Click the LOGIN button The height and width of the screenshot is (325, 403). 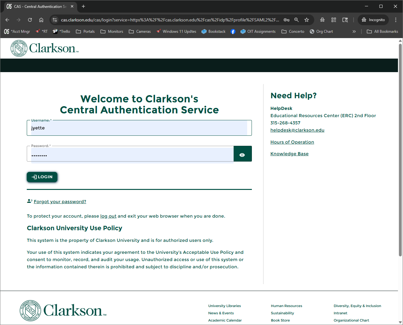pos(42,177)
